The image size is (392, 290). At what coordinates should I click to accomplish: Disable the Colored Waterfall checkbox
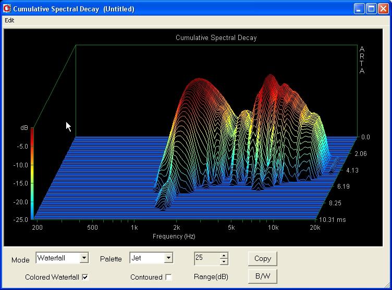click(x=85, y=277)
